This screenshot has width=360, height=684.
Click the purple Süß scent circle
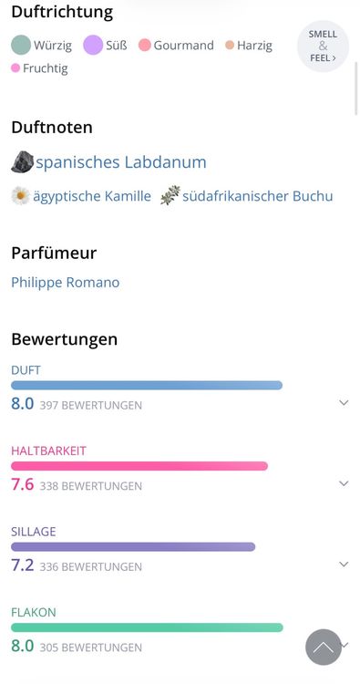pos(93,46)
